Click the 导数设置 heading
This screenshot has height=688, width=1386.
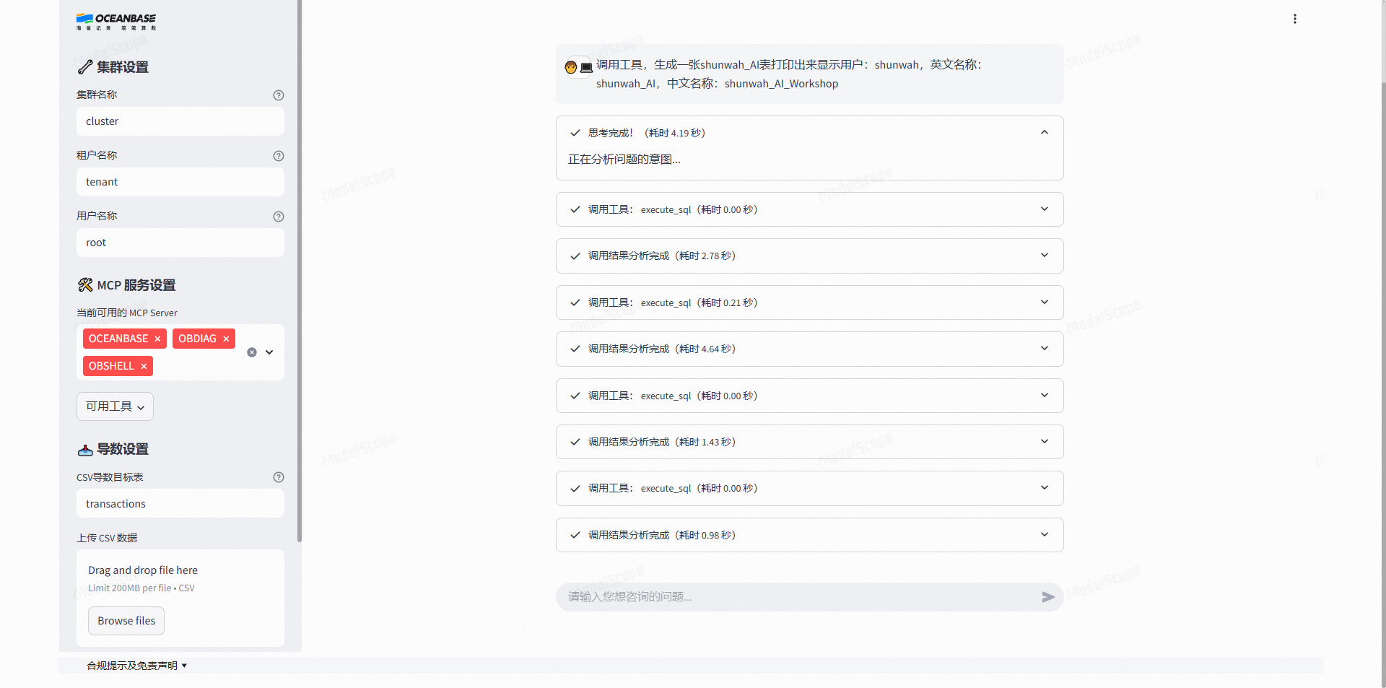point(113,449)
